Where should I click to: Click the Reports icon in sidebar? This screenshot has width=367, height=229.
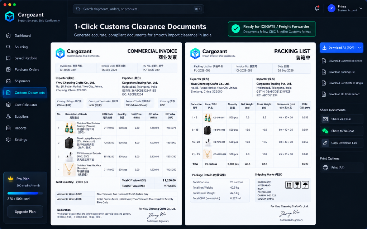point(9,128)
